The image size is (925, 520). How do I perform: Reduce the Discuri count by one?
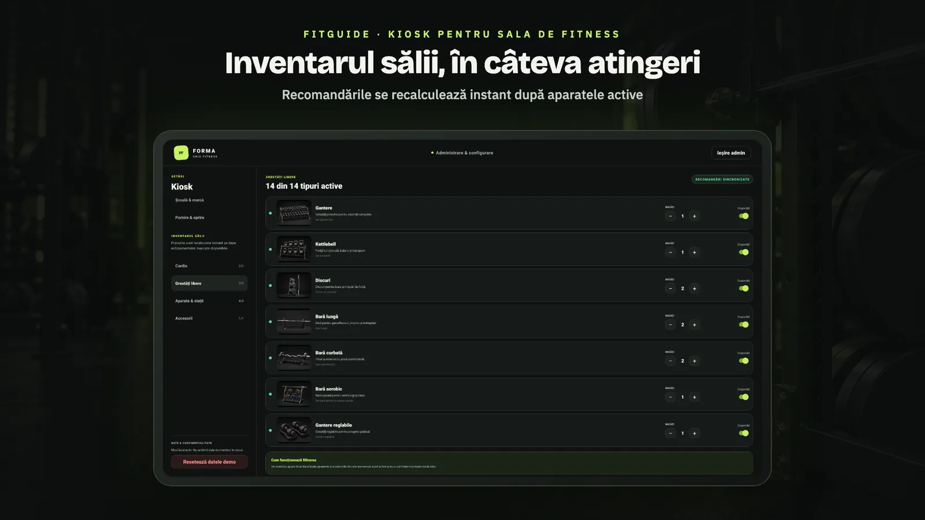(x=670, y=288)
